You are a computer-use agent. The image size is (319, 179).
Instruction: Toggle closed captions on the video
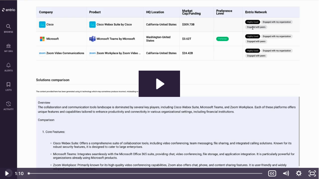(x=272, y=173)
